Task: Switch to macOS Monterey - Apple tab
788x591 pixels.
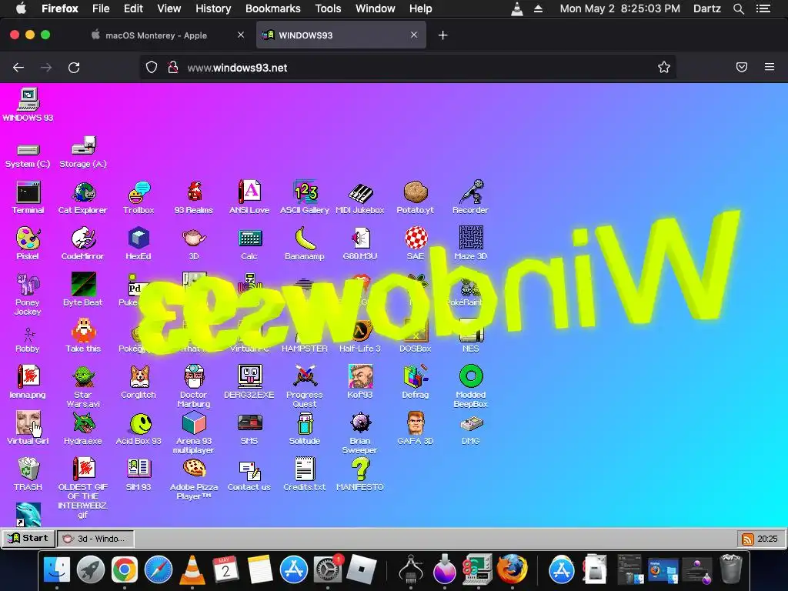Action: 155,35
